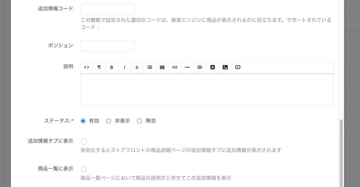Insert a bulleted list
This screenshot has width=360, height=187.
tap(149, 67)
